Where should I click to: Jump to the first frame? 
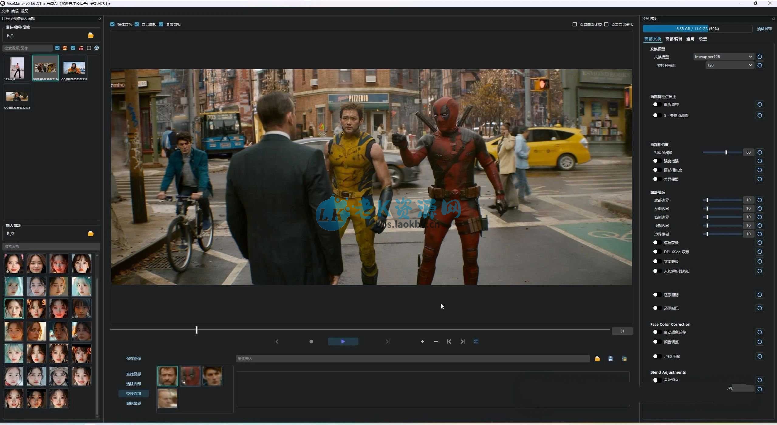click(277, 341)
